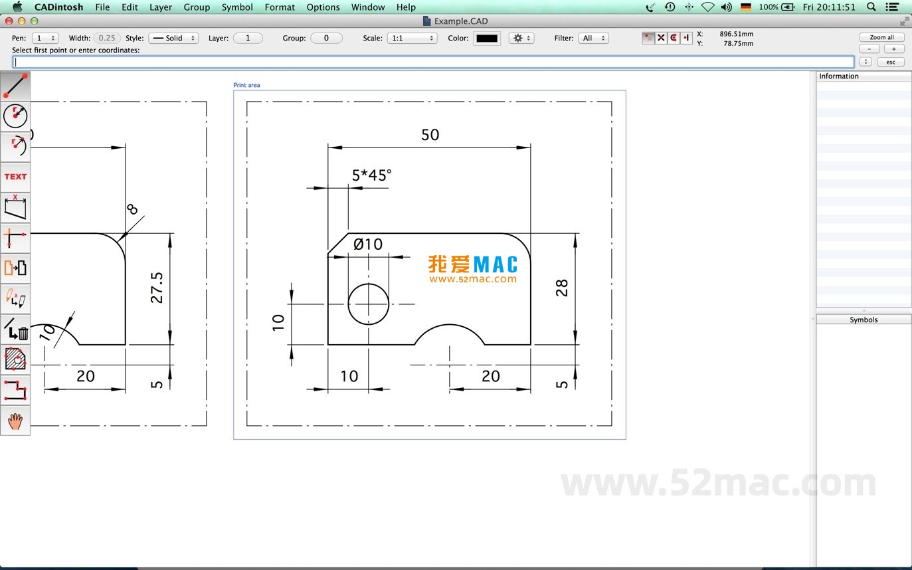The image size is (912, 570).
Task: Change the Filter dropdown from All
Action: 594,38
